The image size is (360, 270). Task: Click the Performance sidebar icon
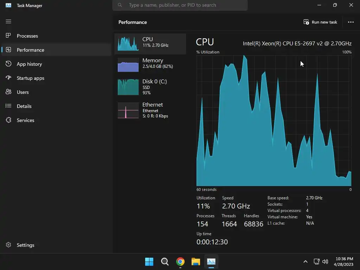pyautogui.click(x=8, y=50)
